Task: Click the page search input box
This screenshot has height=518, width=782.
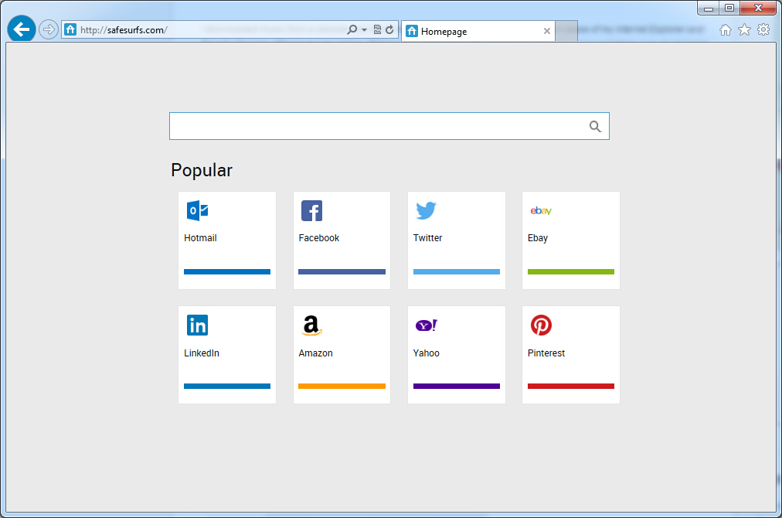Action: pos(389,126)
